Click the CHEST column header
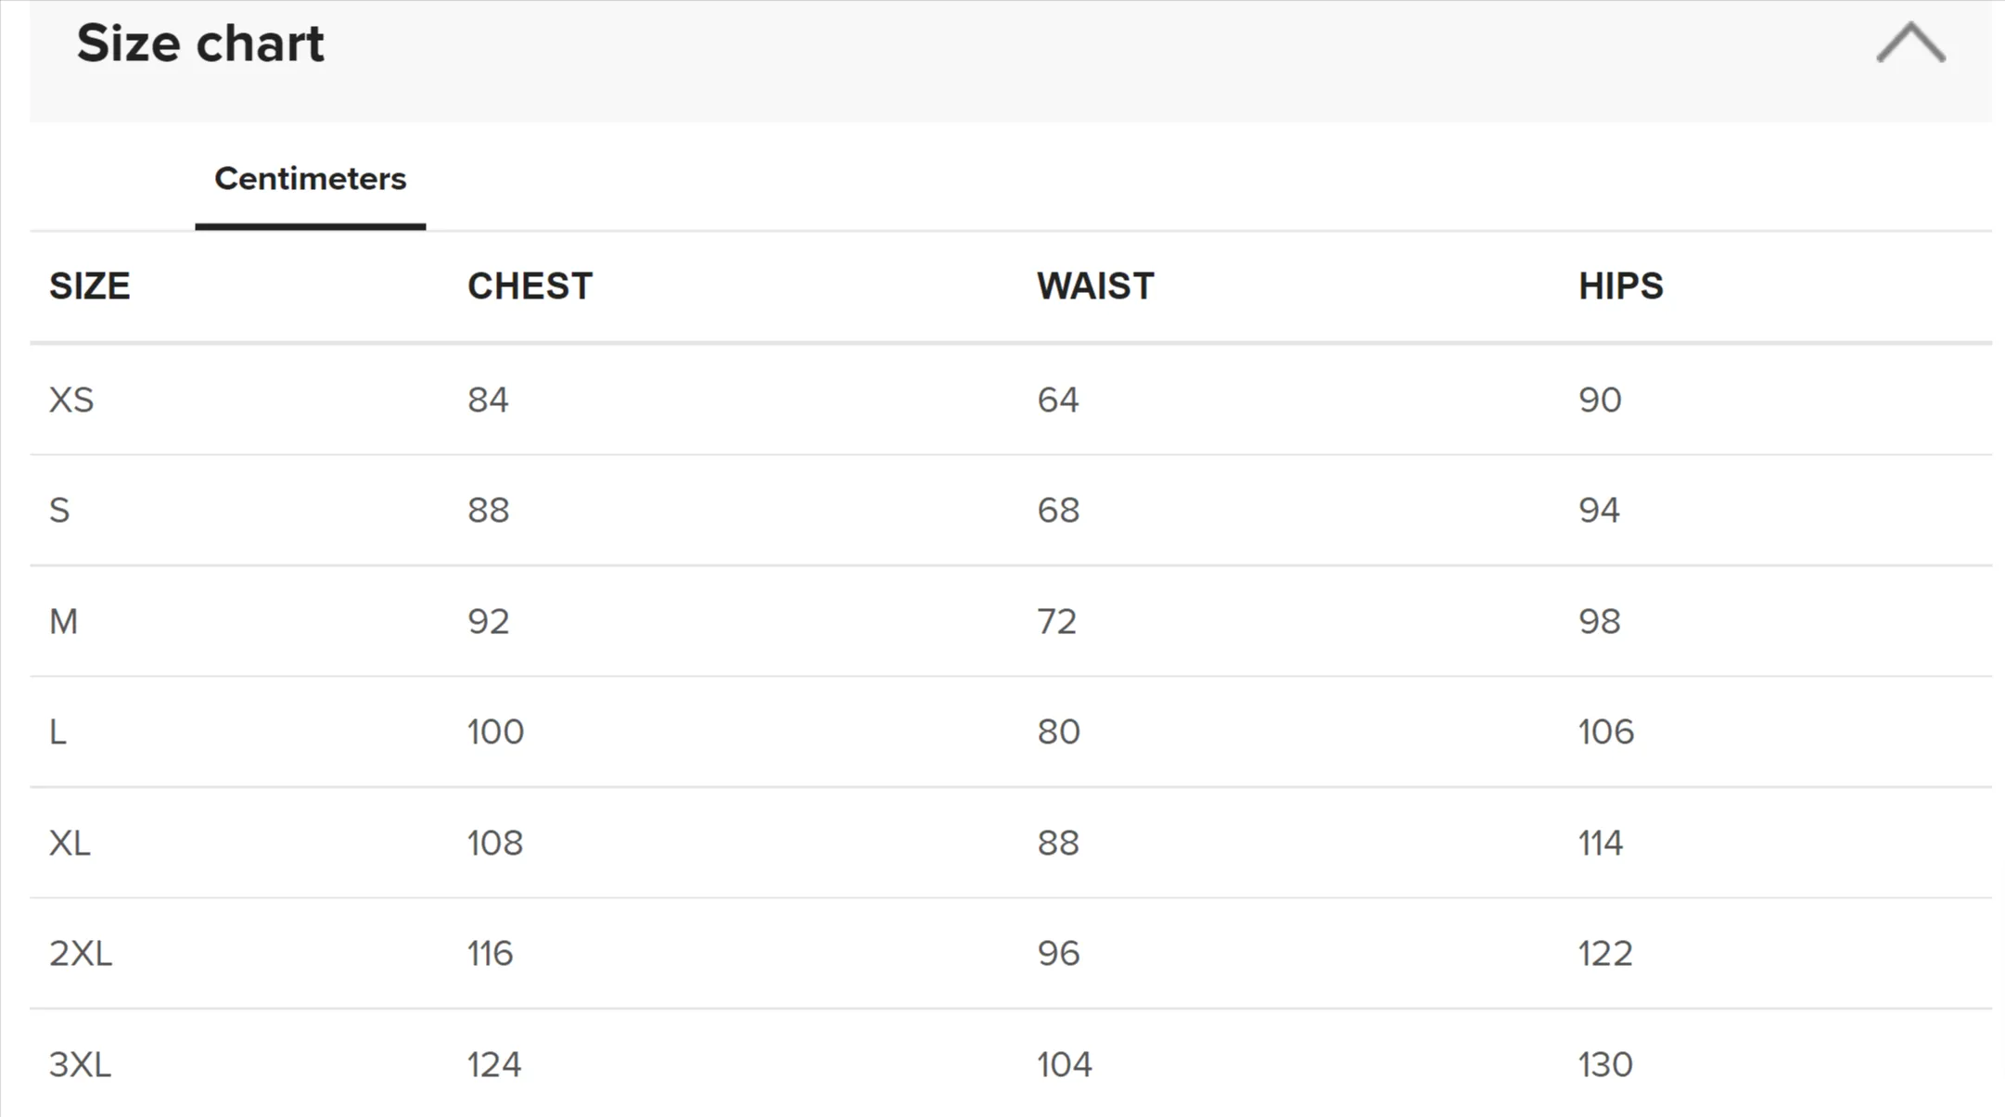Viewport: 2005px width, 1117px height. pos(530,286)
